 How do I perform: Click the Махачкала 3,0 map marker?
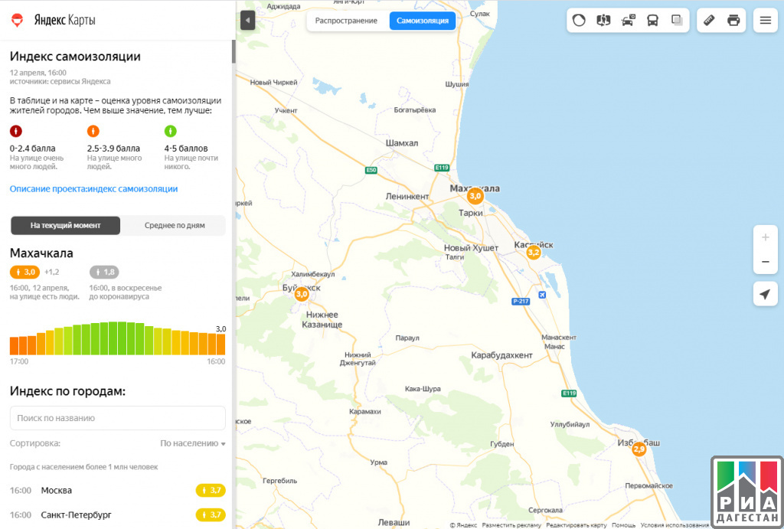pyautogui.click(x=475, y=196)
